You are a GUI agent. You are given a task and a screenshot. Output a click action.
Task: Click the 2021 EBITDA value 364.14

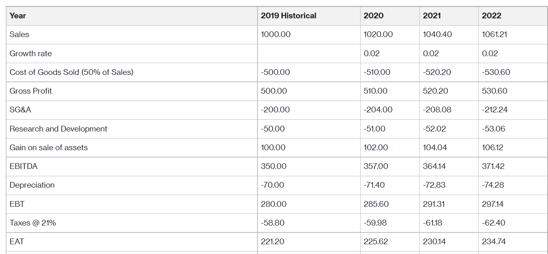point(435,166)
